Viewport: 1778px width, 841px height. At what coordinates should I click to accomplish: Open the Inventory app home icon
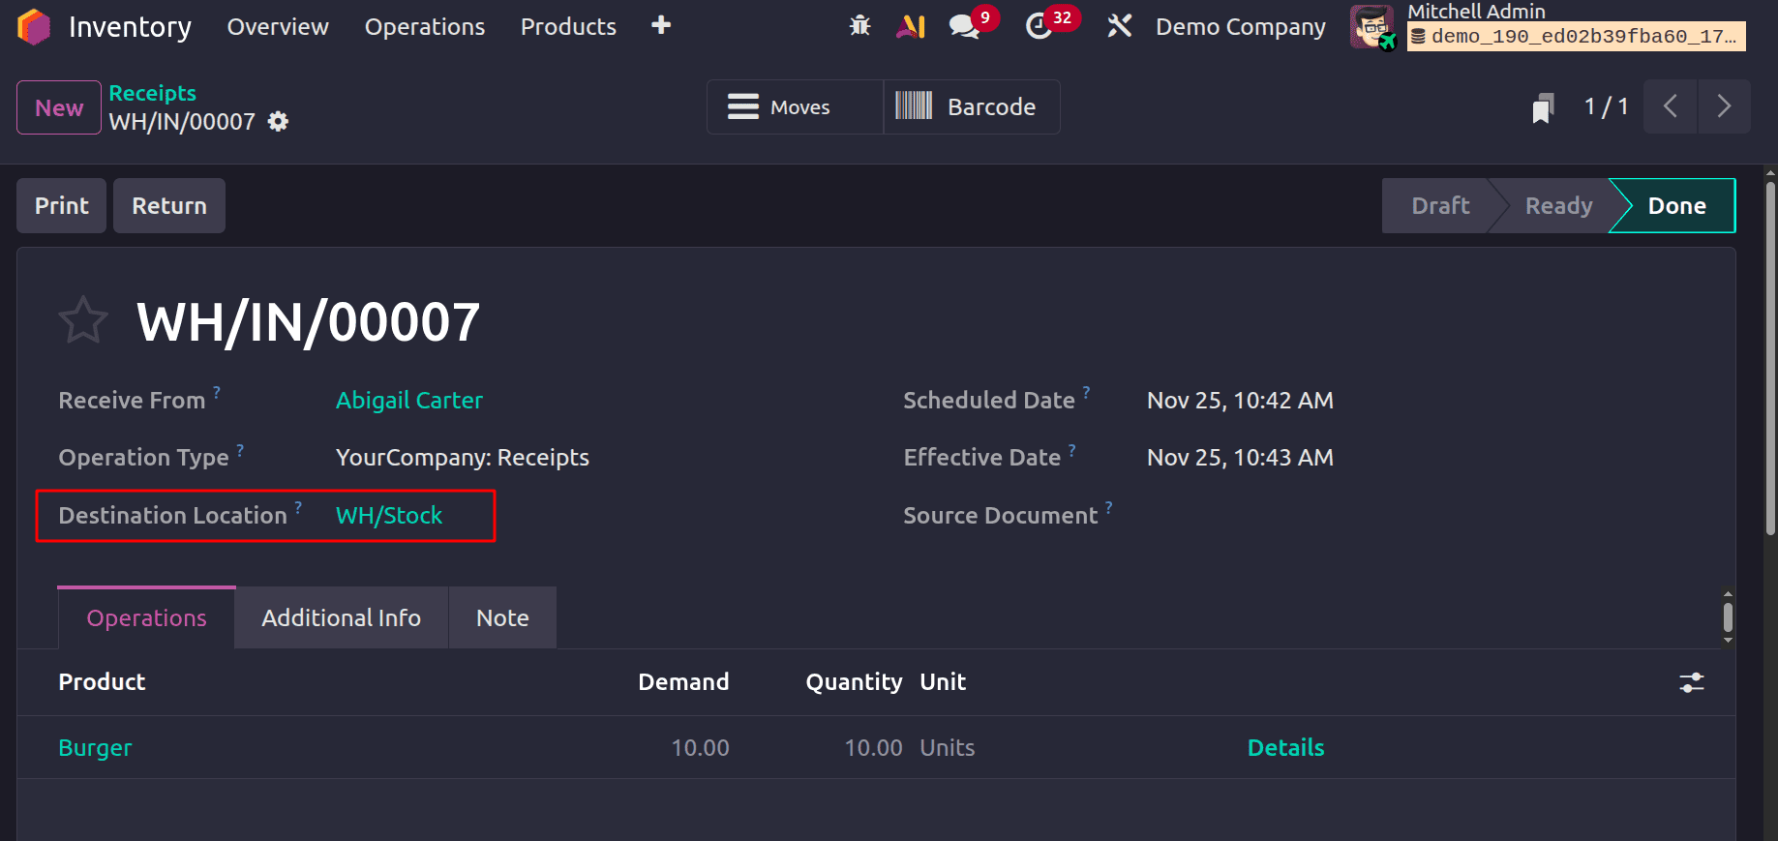pyautogui.click(x=34, y=26)
